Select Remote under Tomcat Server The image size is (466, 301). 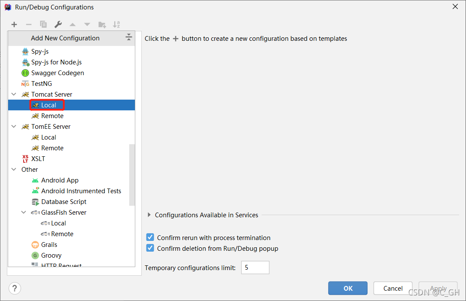coord(71,116)
